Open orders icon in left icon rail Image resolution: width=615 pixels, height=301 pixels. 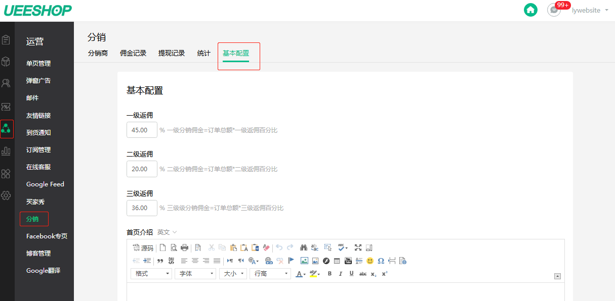pyautogui.click(x=6, y=39)
